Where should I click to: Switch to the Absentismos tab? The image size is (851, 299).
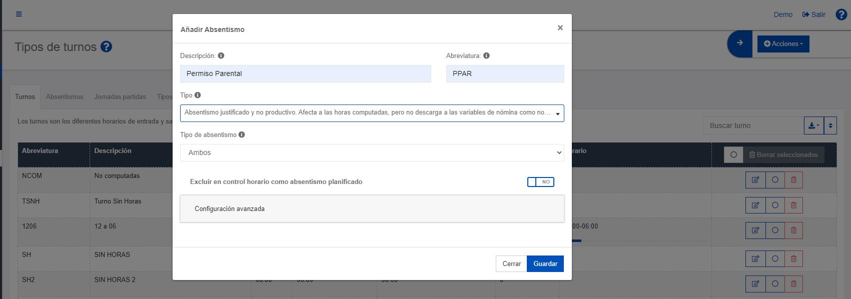pyautogui.click(x=65, y=97)
